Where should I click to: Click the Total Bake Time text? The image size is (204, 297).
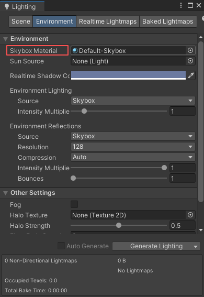click(36, 290)
